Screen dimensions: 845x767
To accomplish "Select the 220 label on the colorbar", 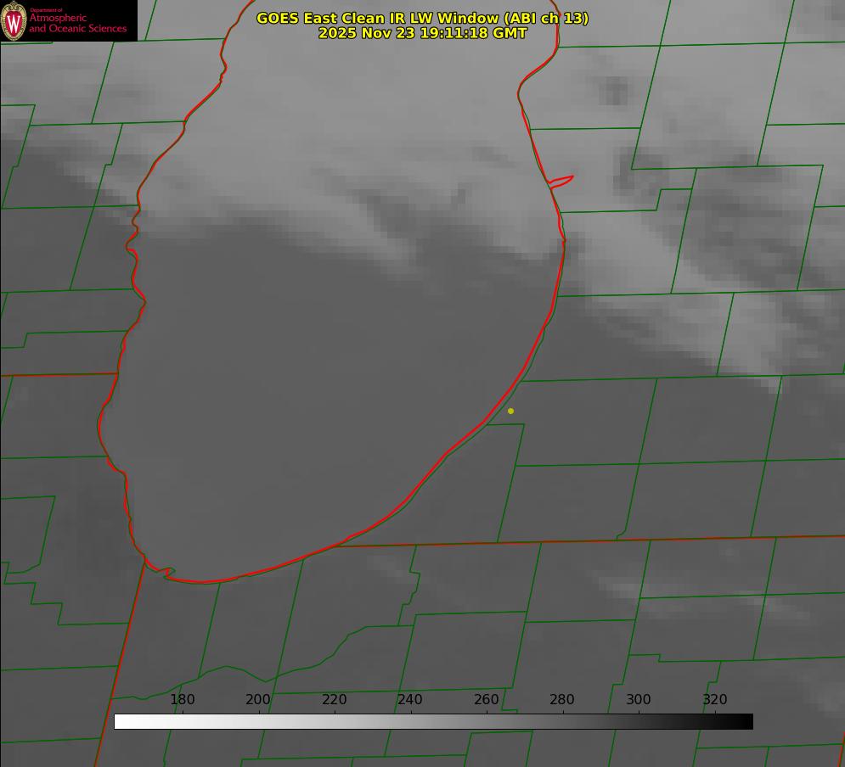I will click(334, 699).
